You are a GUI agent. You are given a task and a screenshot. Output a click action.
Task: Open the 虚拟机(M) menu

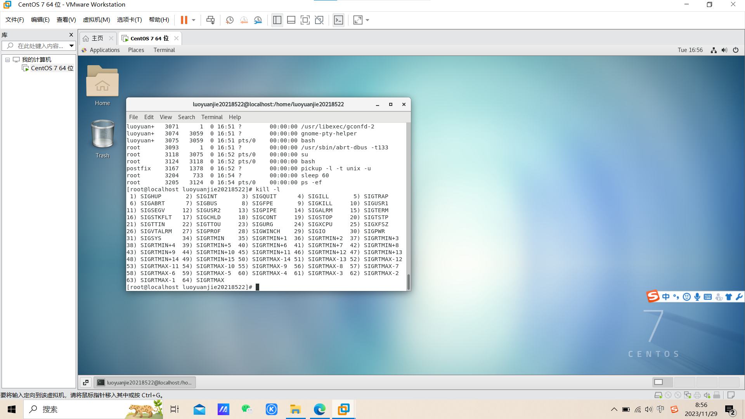[97, 20]
